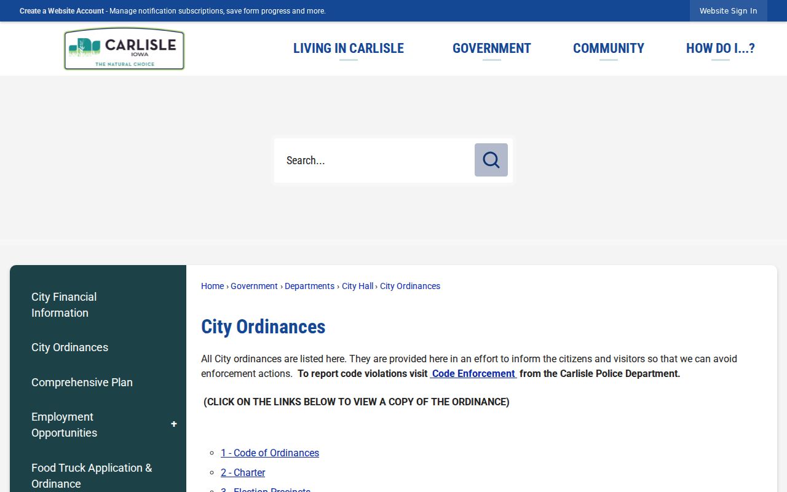Click into the Search text field
This screenshot has width=787, height=492.
tap(375, 161)
